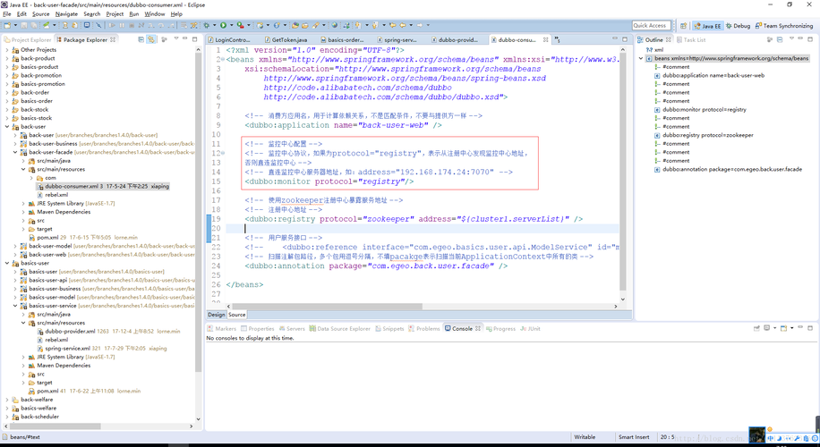This screenshot has width=820, height=447.
Task: Click the Back navigation arrow in toolbar
Action: click(403, 25)
